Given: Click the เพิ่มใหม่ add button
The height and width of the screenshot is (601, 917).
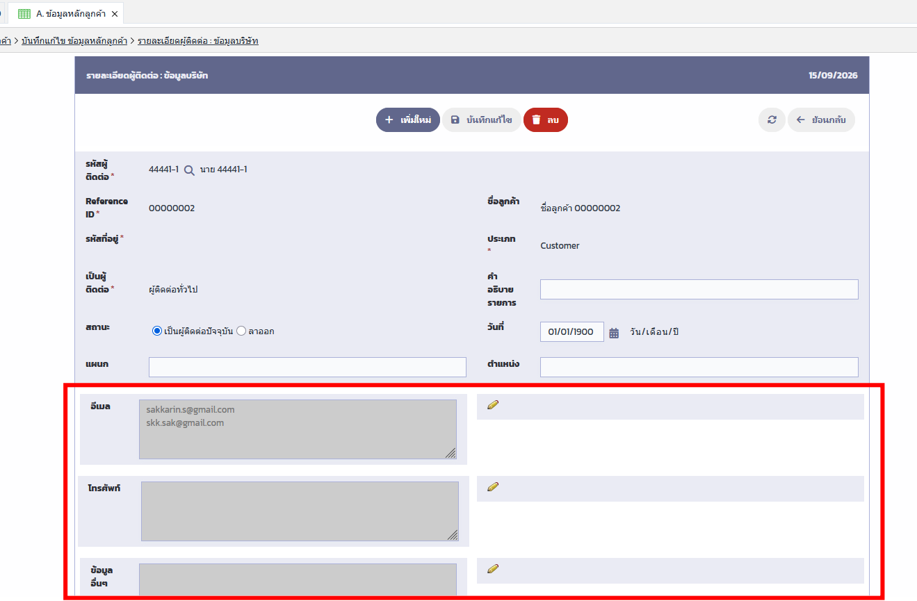Looking at the screenshot, I should point(408,120).
